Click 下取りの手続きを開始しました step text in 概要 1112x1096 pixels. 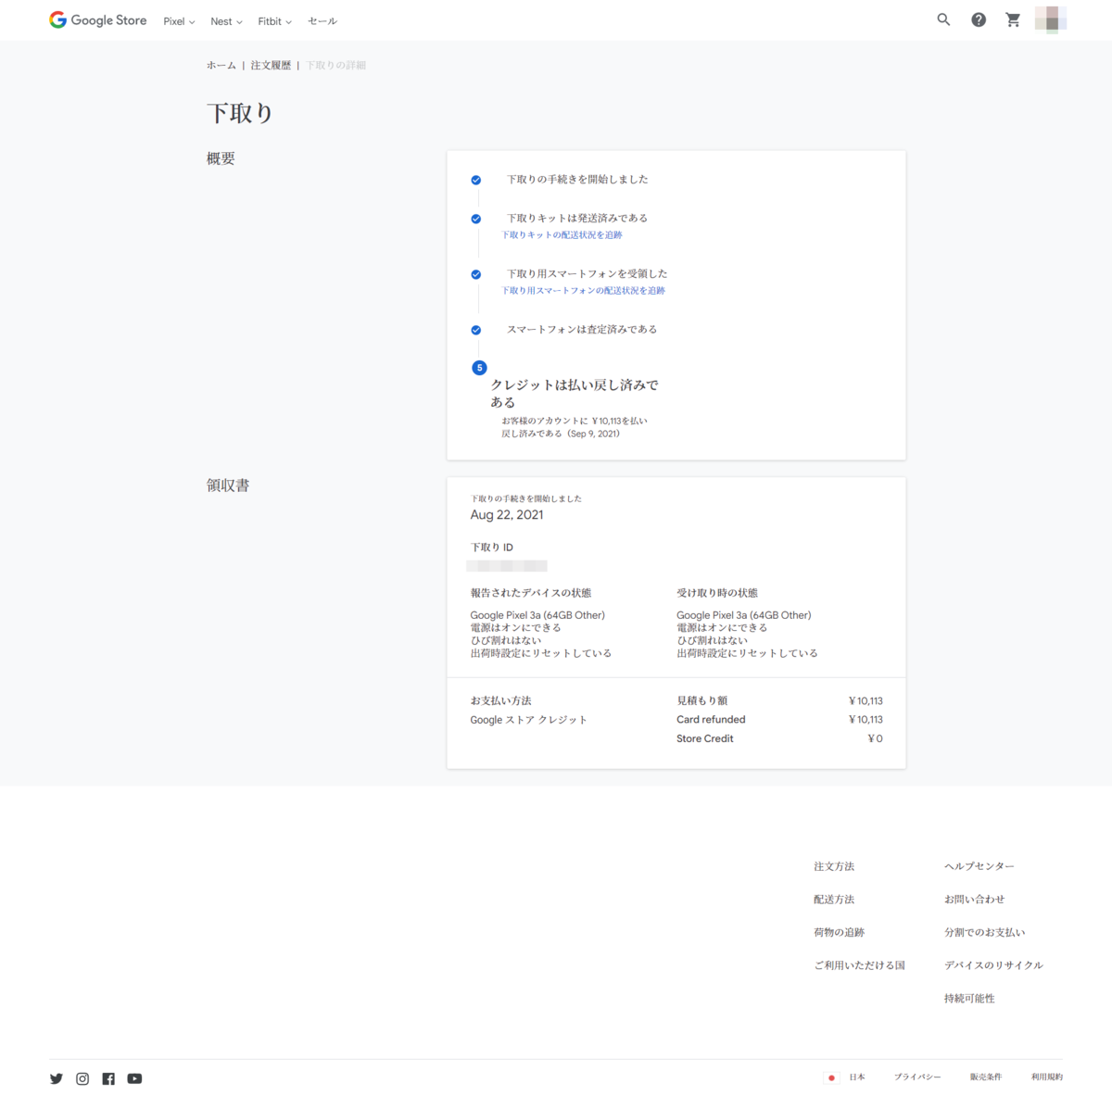tap(577, 180)
